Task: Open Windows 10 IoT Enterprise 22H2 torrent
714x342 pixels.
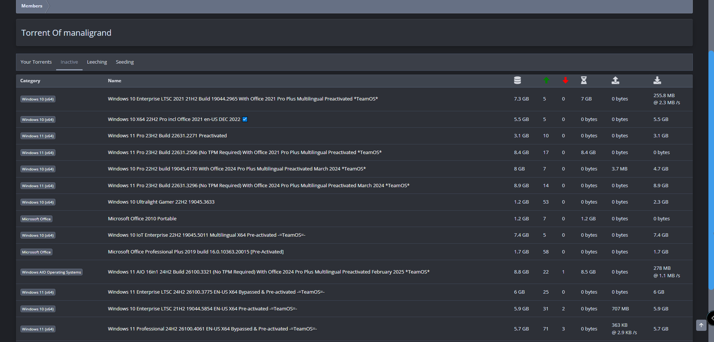Action: point(206,235)
